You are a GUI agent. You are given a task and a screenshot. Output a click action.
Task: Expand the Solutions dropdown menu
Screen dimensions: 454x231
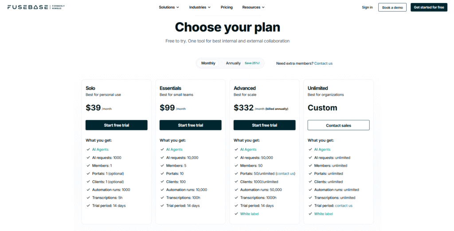click(169, 7)
